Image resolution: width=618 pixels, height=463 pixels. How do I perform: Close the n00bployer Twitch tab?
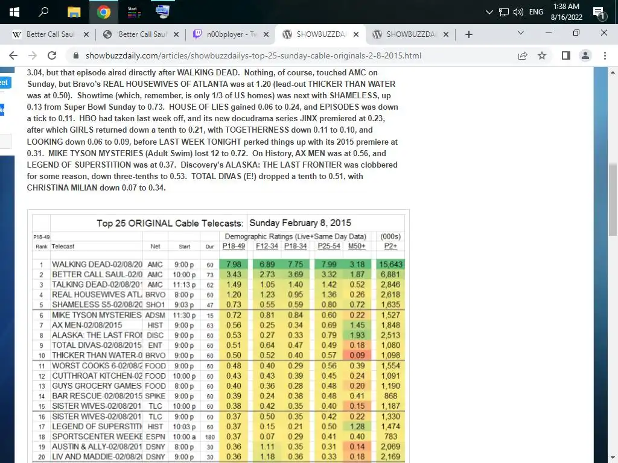[266, 34]
